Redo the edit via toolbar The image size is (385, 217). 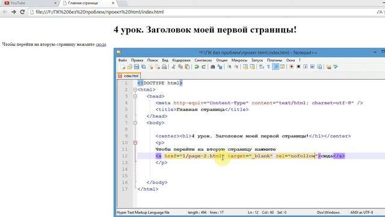(x=203, y=67)
